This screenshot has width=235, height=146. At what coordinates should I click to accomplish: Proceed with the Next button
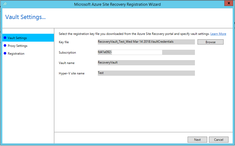coord(197,140)
